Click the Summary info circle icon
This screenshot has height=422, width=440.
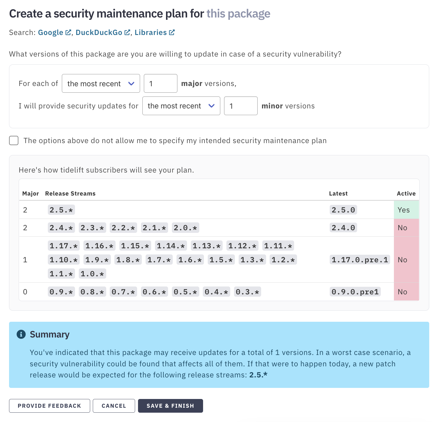[x=21, y=334]
